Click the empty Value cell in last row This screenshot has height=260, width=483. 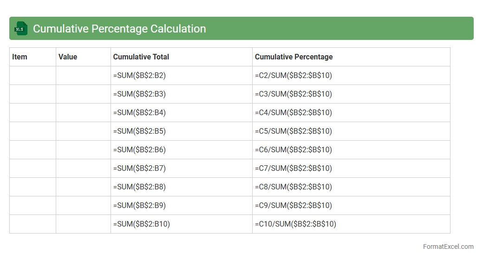click(x=83, y=224)
